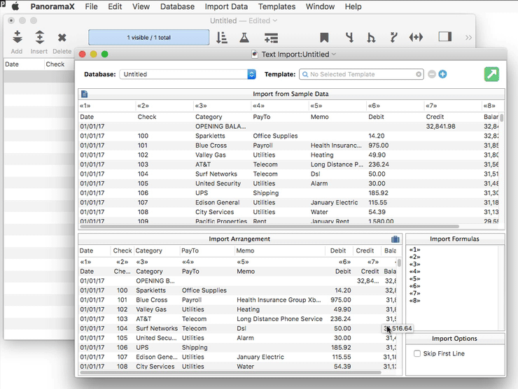Open the Import Data menu

[x=226, y=6]
